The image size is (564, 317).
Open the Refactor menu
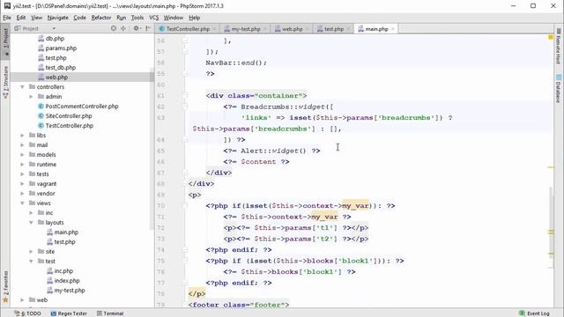[101, 18]
